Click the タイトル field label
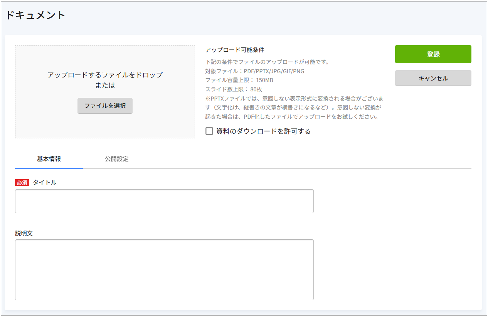 [x=45, y=183]
